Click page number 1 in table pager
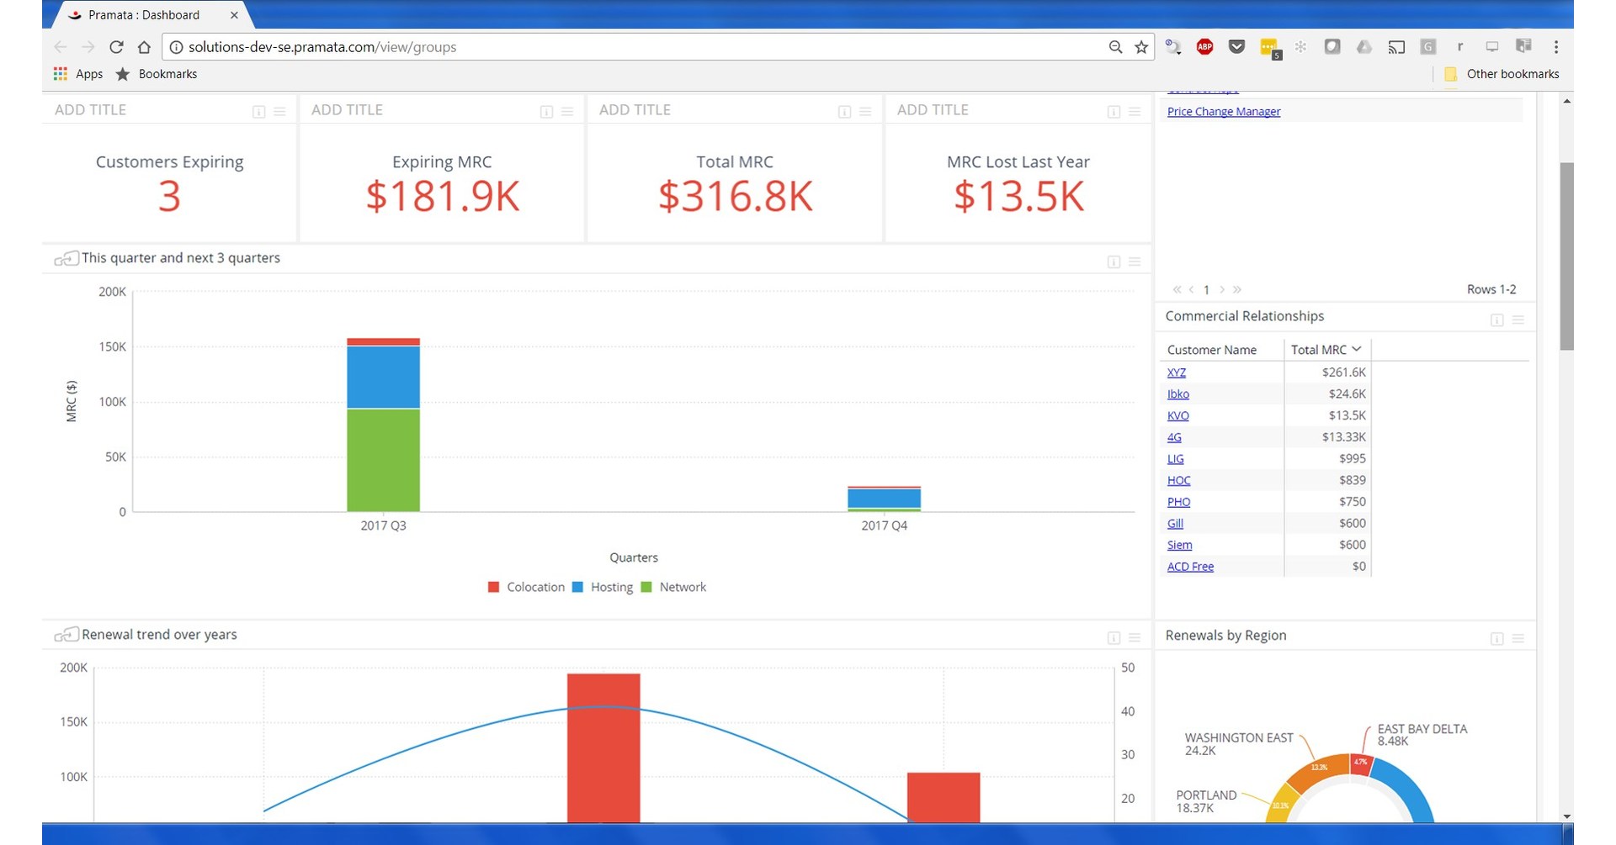 1206,290
